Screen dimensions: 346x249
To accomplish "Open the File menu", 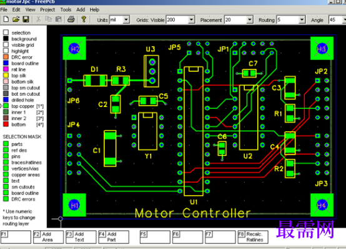I will [4, 10].
